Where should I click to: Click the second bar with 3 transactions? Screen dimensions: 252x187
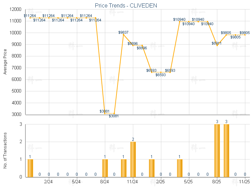coord(226,150)
